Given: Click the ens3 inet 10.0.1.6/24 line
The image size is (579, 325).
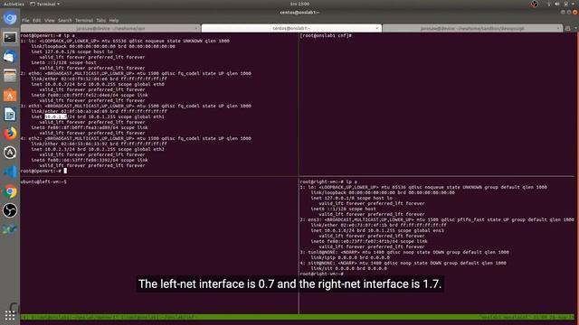Looking at the screenshot, I should (377, 231).
